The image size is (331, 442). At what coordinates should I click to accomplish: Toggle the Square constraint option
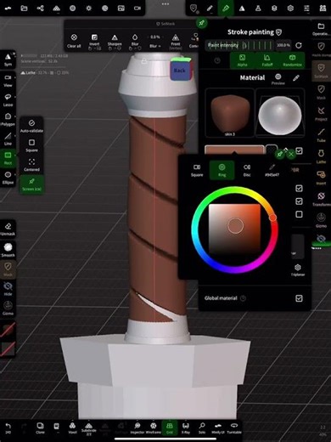pos(31,145)
